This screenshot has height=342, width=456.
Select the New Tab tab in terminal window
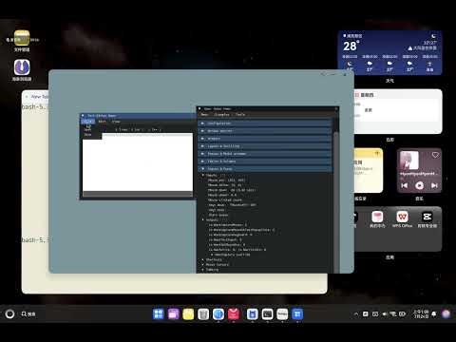40,97
